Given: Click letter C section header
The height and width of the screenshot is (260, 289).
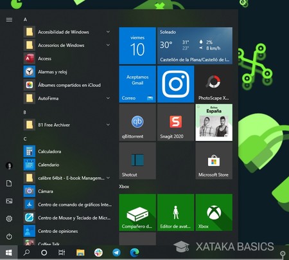Looking at the screenshot, I should coord(25,139).
